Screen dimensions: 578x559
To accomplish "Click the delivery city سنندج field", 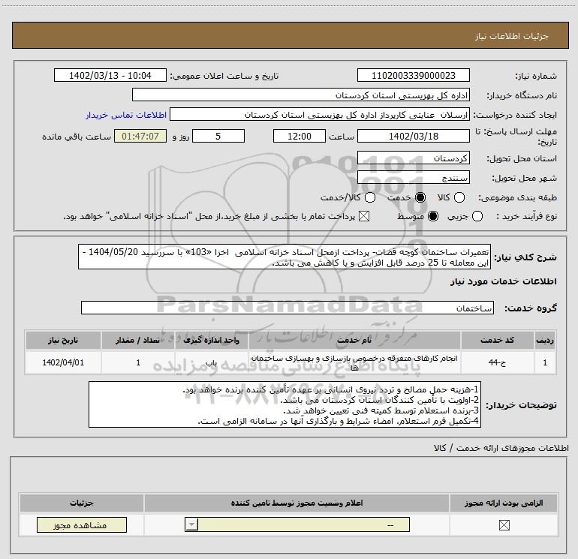I will click(413, 178).
